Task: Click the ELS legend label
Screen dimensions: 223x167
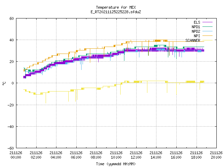Action: point(197,22)
